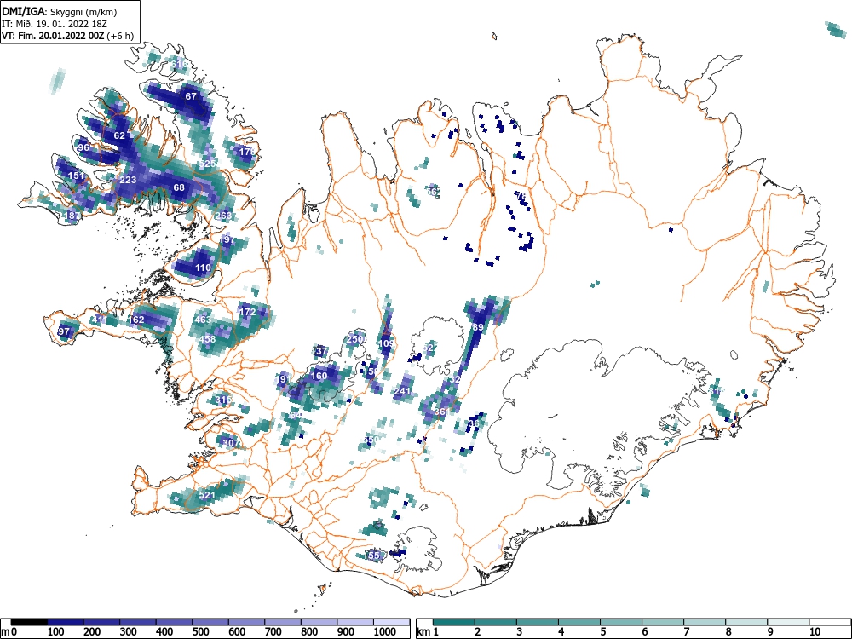Click the visibility value '151' on the map
The height and width of the screenshot is (639, 852).
pyautogui.click(x=77, y=176)
